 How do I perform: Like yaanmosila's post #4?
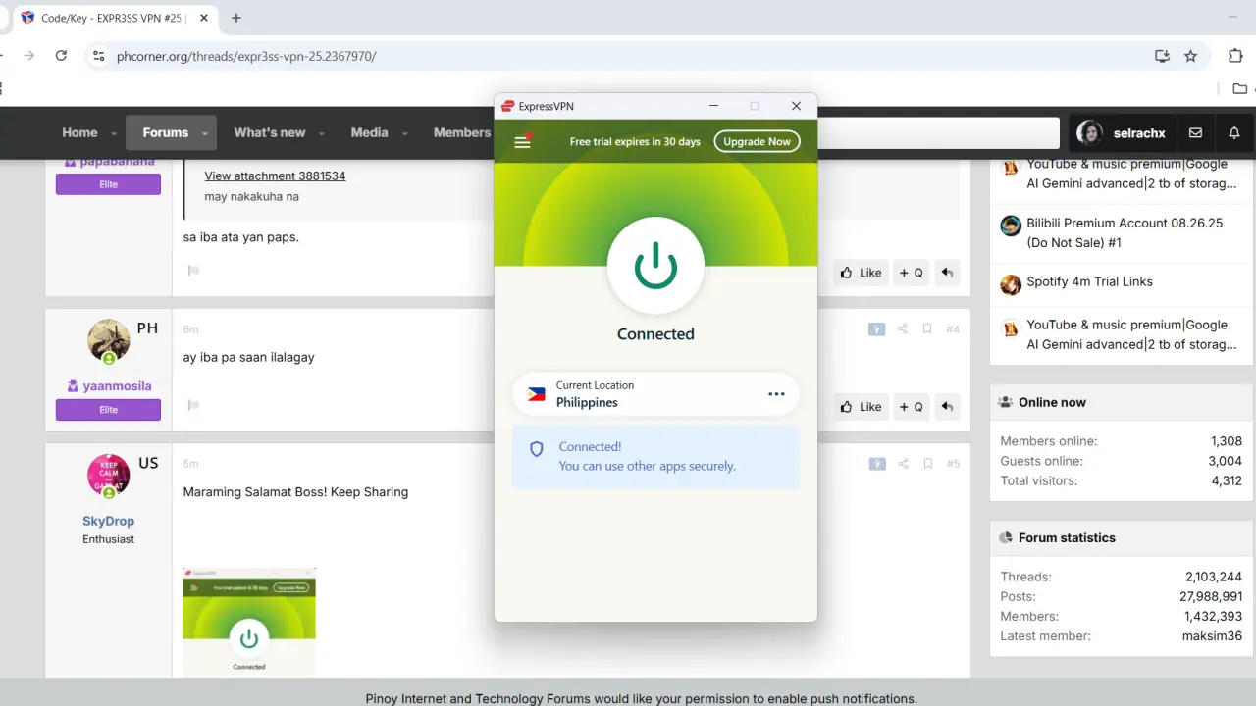click(x=861, y=406)
